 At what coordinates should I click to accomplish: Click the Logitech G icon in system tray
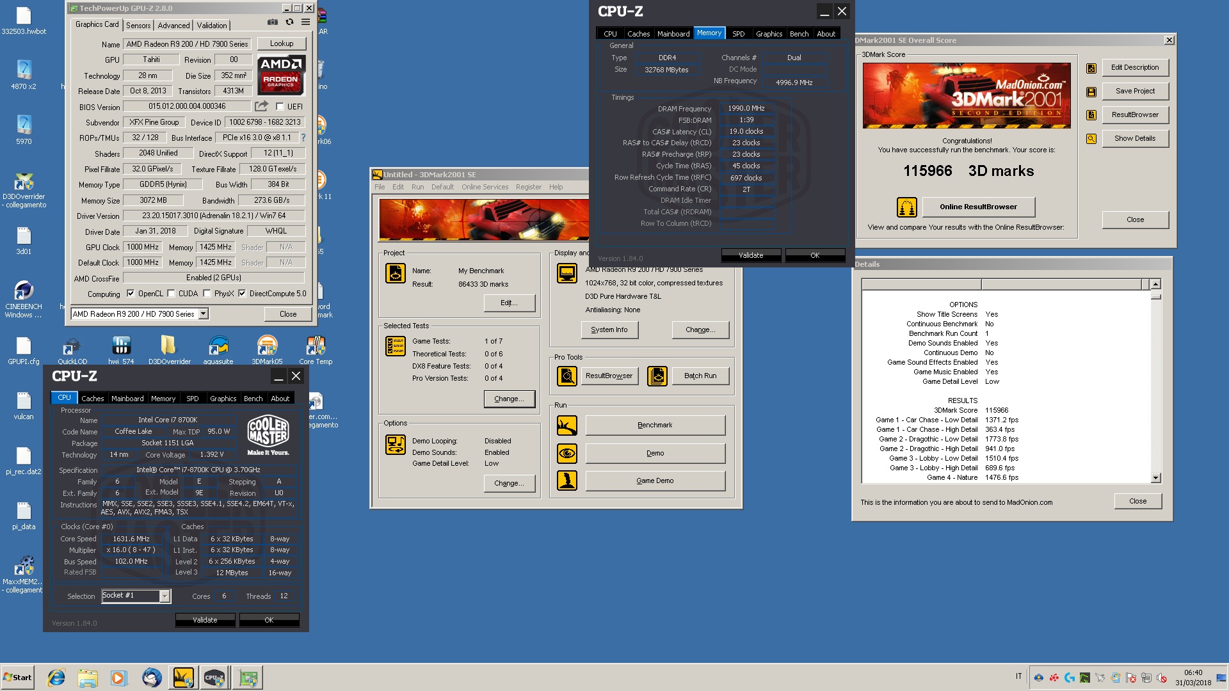point(1069,678)
